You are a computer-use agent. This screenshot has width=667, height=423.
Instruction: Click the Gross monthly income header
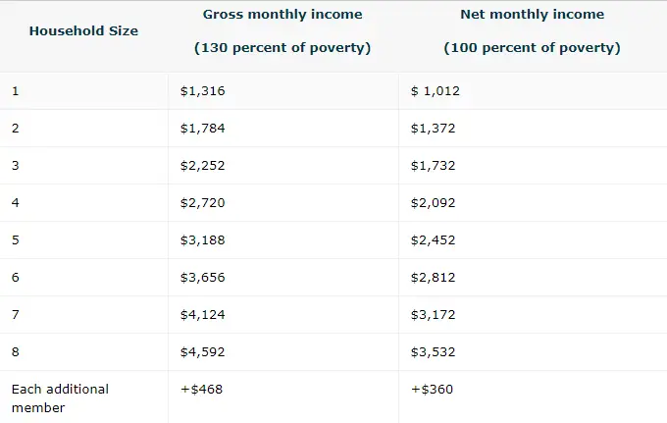pos(282,15)
